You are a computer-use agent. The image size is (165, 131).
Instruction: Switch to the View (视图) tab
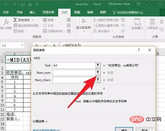[103, 12]
